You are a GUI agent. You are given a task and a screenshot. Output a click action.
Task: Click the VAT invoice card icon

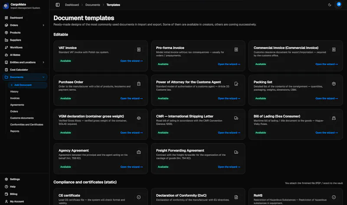click(139, 50)
